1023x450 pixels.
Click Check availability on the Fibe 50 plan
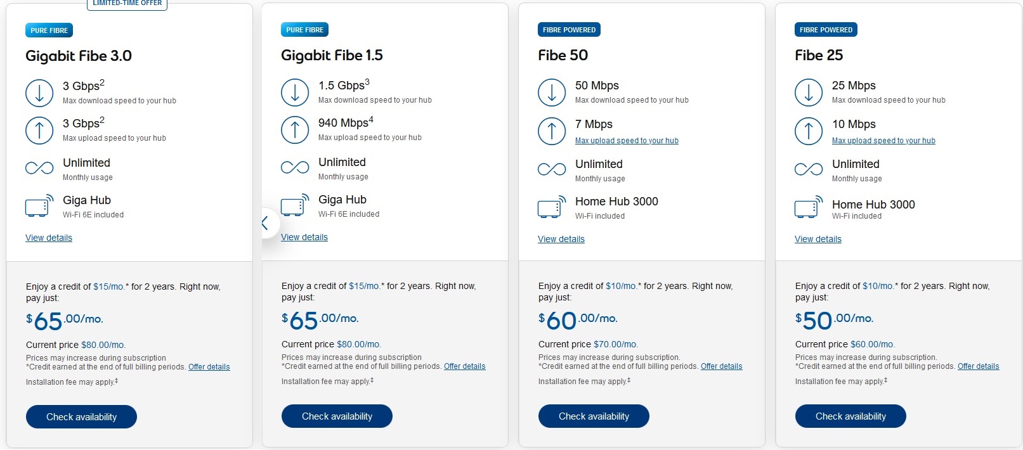pos(593,416)
